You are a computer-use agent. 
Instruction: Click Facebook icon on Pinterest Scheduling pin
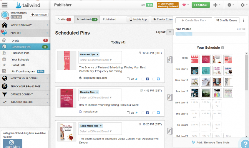(147, 79)
